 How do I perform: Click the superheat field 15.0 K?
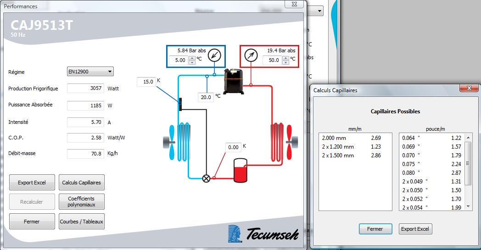[146, 82]
